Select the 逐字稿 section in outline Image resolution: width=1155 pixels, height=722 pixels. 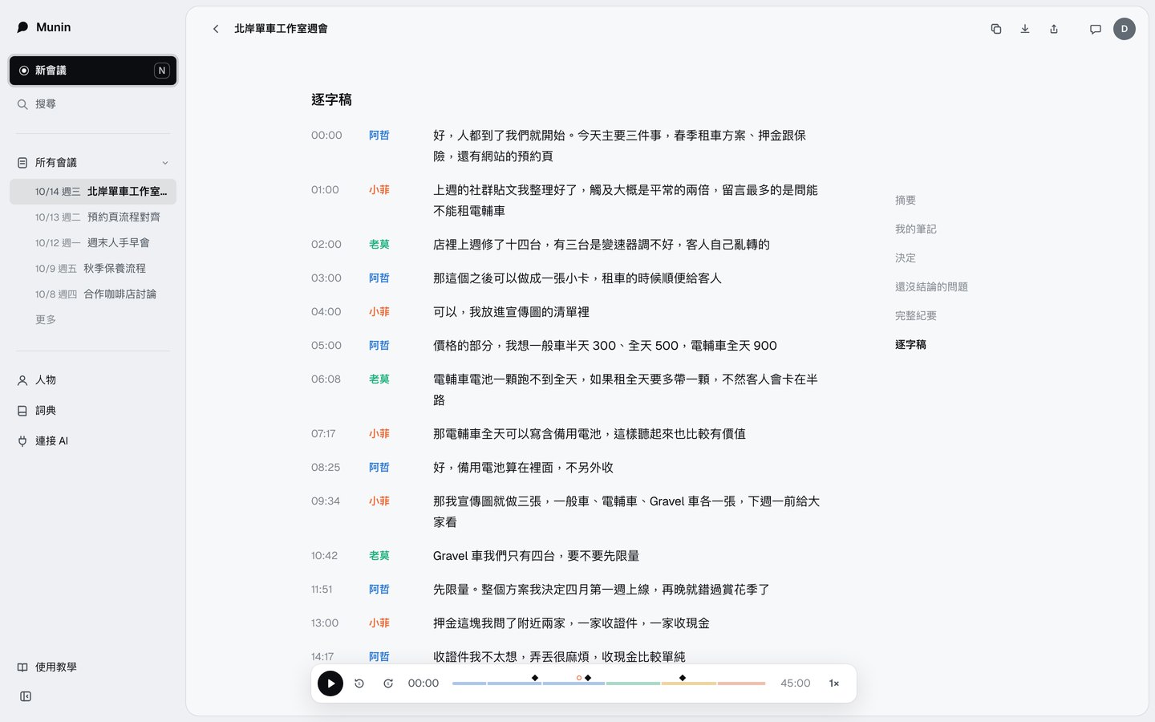click(x=910, y=345)
